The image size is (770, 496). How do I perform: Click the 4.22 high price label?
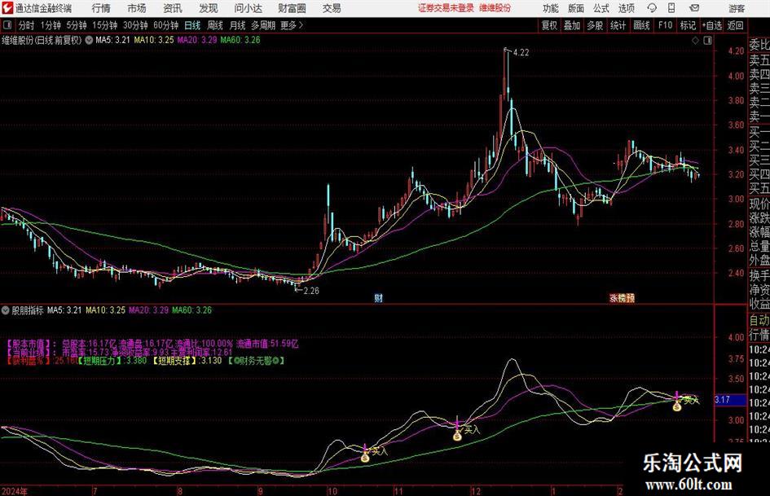click(x=521, y=53)
